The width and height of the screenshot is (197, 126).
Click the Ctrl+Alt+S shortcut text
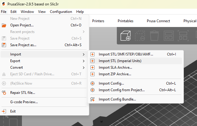(73, 45)
